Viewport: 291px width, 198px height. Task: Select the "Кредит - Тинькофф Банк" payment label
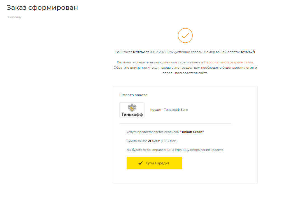(x=169, y=110)
